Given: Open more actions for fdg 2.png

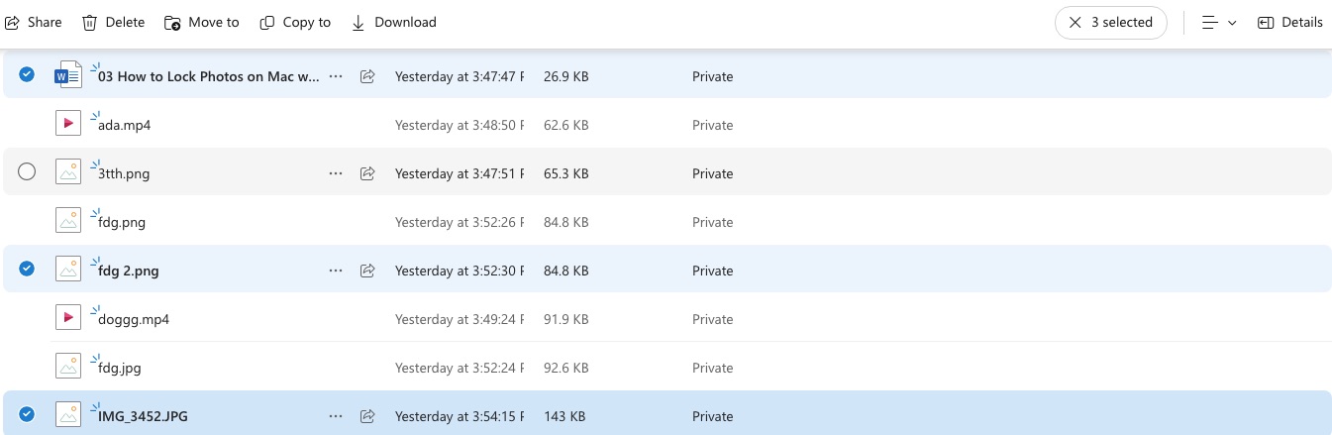Looking at the screenshot, I should coord(336,271).
